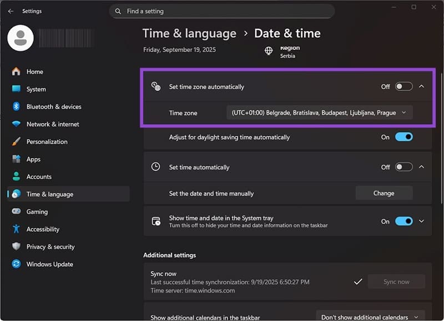This screenshot has height=321, width=444.
Task: Click the Home house icon in sidebar
Action: (x=16, y=72)
